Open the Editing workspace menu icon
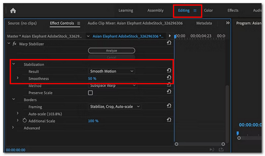The image size is (265, 156). (195, 11)
